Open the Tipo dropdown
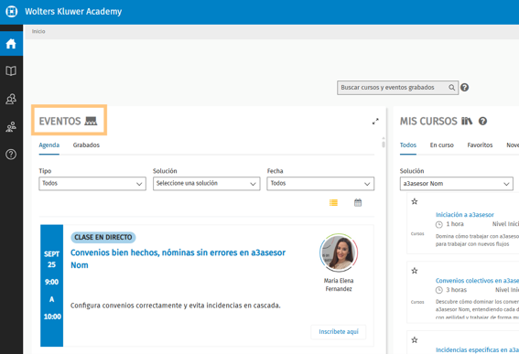519x354 pixels. point(92,184)
